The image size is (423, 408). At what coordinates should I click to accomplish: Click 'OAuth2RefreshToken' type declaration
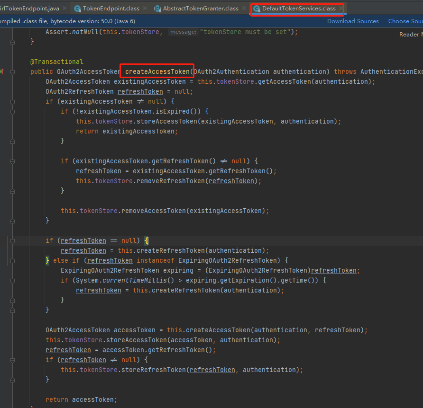pos(80,91)
